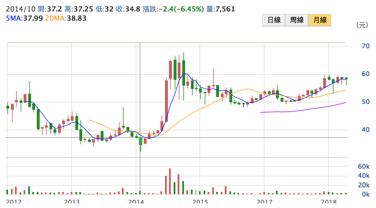Click the 70 price axis label
Viewport: 376px width, 208px height.
(x=366, y=46)
